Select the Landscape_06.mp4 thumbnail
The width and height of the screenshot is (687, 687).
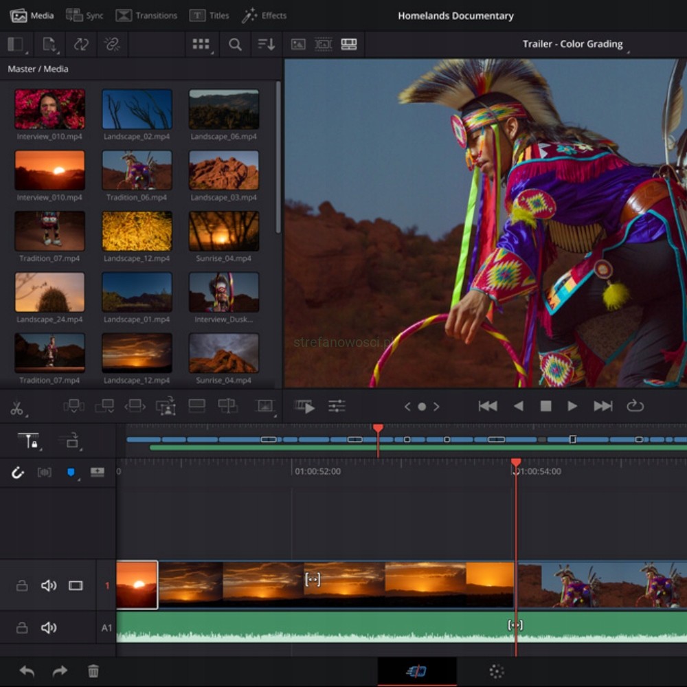tap(224, 109)
